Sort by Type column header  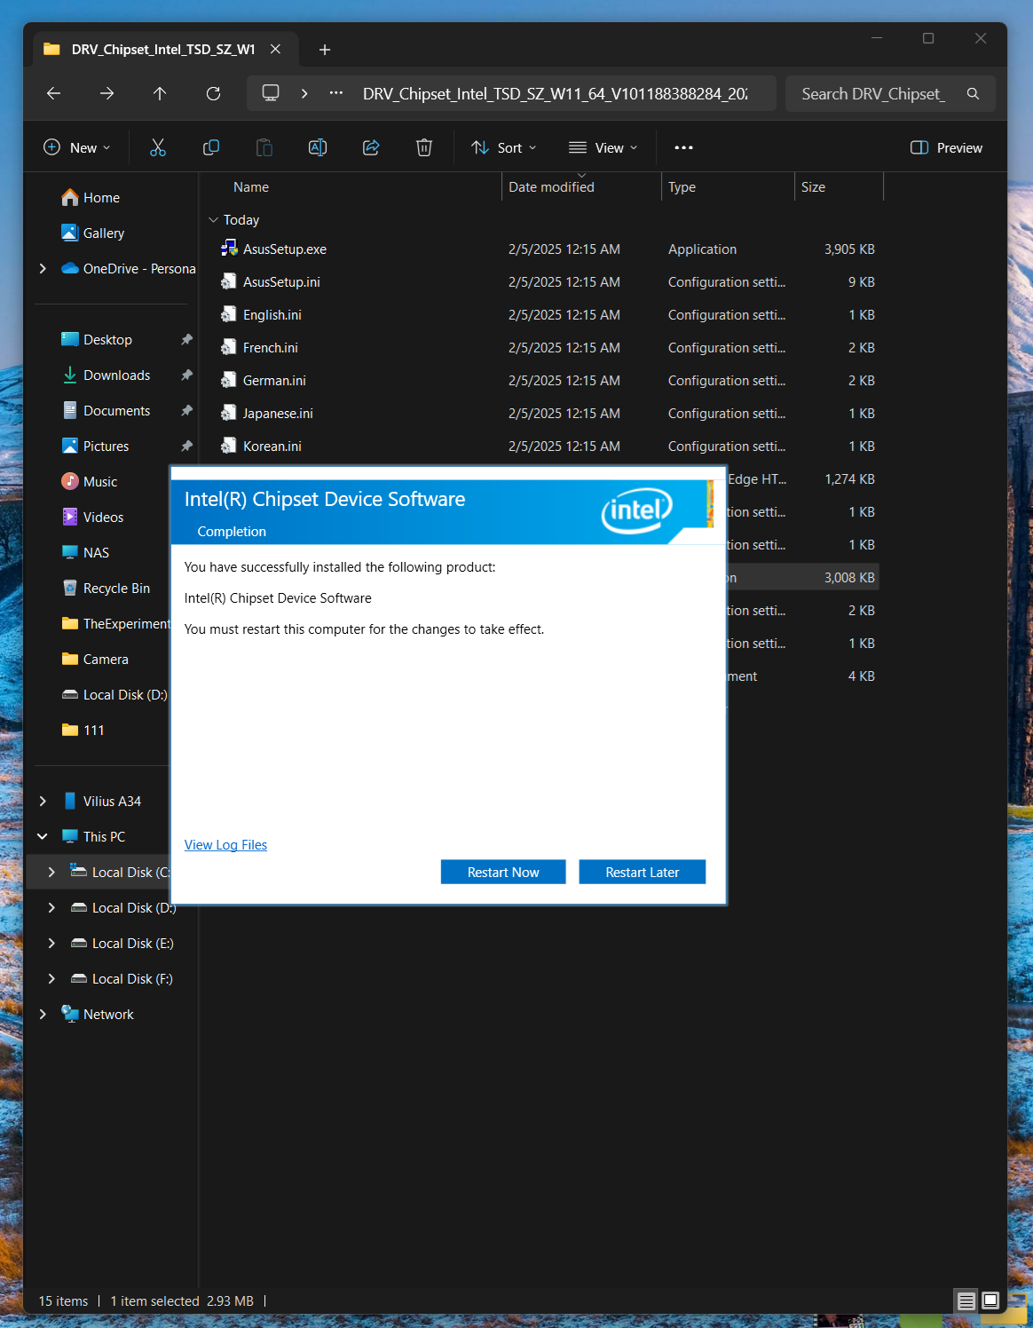coord(682,187)
